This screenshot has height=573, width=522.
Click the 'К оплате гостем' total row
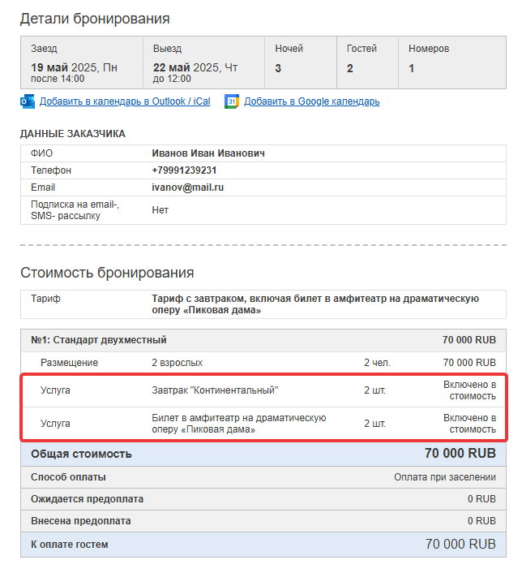pyautogui.click(x=263, y=545)
